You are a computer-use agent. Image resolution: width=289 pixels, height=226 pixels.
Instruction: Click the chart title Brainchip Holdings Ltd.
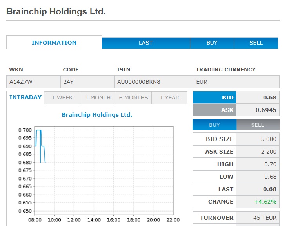click(97, 115)
